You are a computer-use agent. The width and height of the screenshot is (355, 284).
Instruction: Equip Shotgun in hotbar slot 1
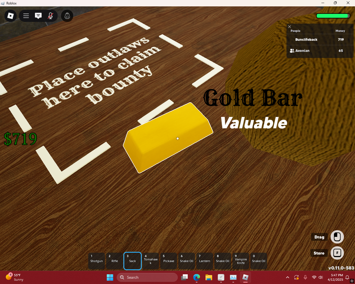[x=97, y=261]
